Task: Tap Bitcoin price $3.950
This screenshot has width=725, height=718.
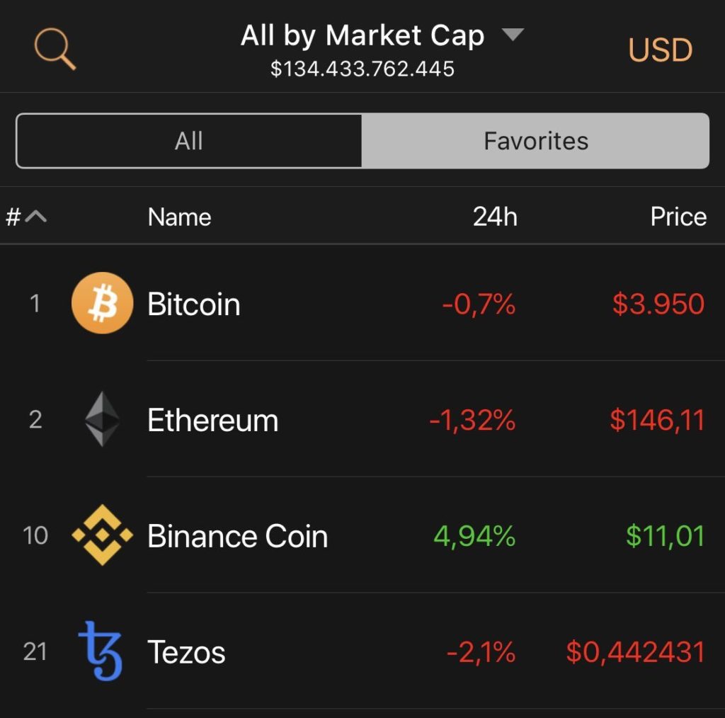Action: click(x=658, y=304)
